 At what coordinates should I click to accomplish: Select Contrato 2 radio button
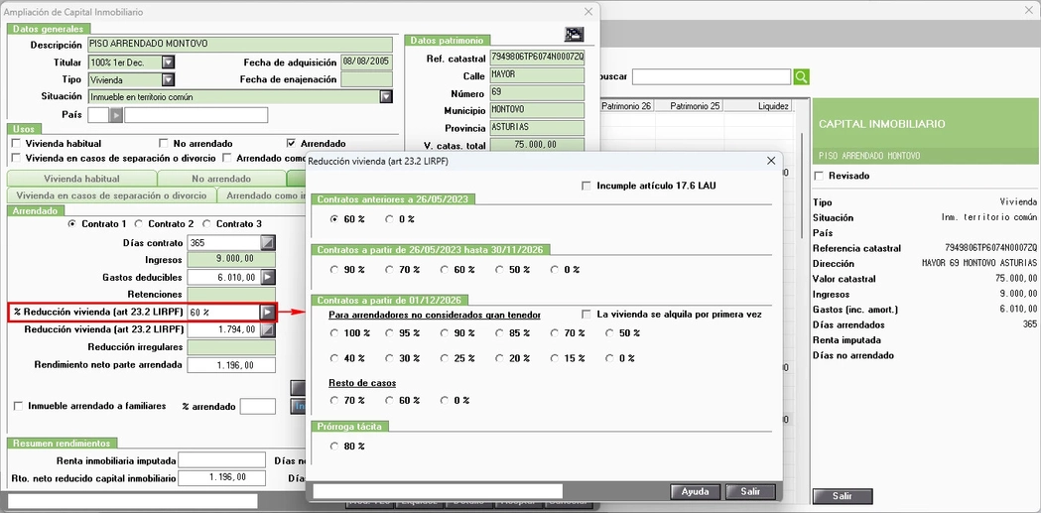click(x=139, y=224)
